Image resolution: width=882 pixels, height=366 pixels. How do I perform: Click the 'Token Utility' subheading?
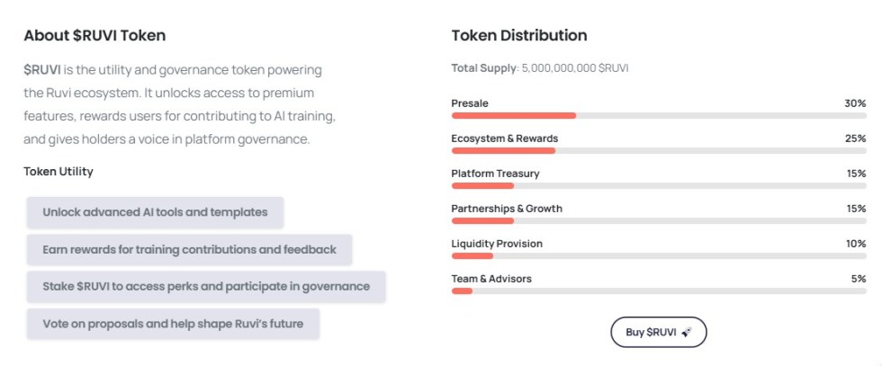pyautogui.click(x=58, y=171)
